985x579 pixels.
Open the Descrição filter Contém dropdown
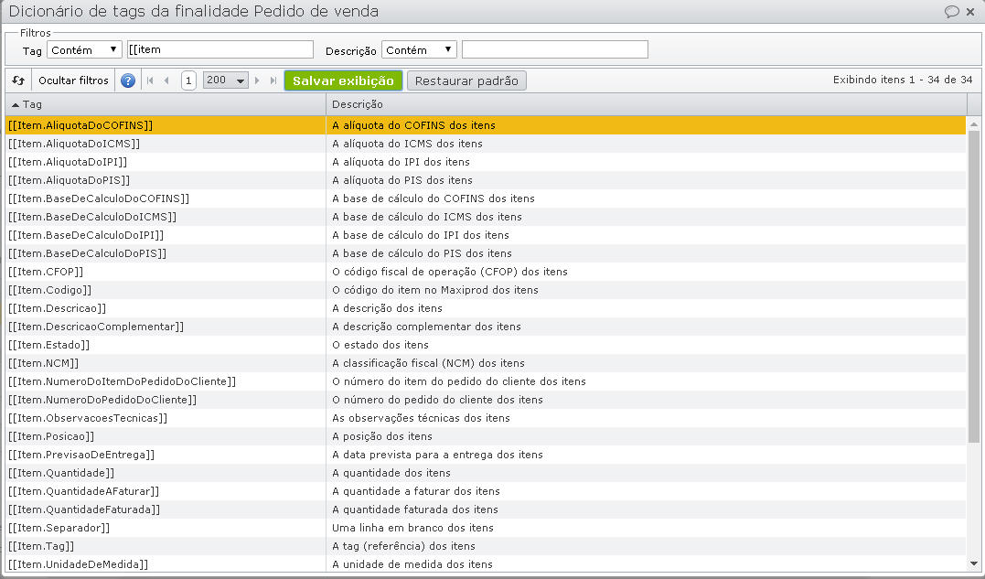pyautogui.click(x=419, y=49)
